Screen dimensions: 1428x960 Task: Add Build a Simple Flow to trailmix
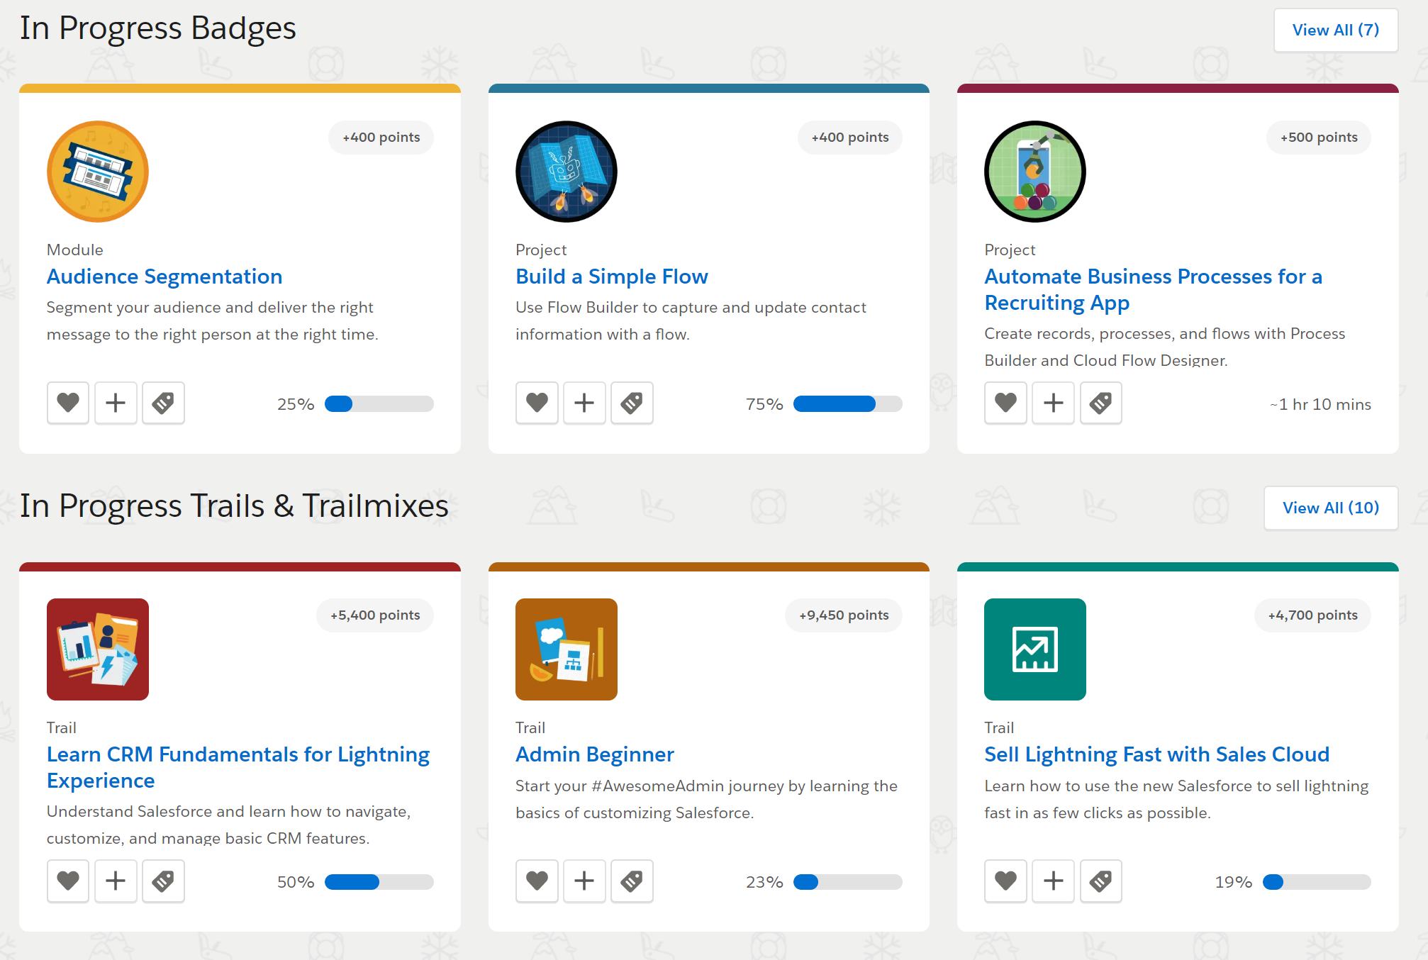click(584, 403)
